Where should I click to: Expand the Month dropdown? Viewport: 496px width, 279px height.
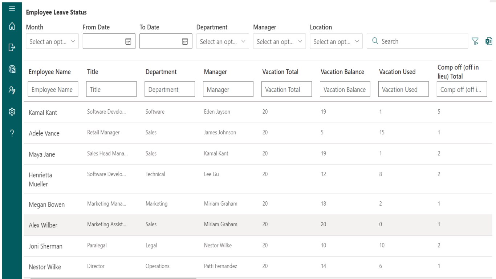52,42
